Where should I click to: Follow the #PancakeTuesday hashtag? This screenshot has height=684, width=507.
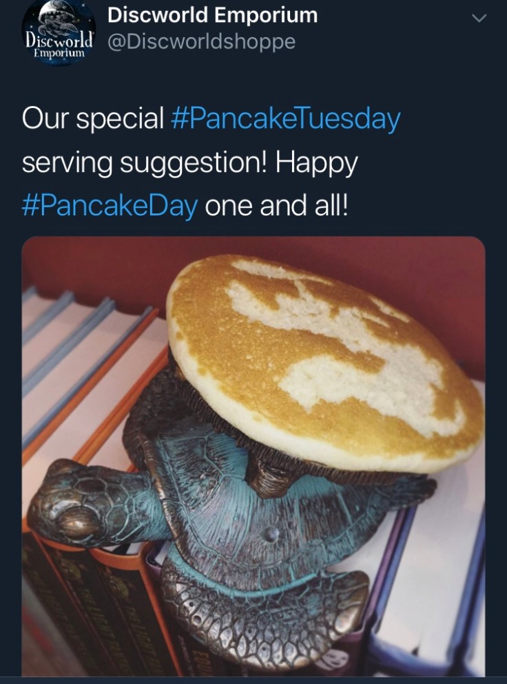click(285, 118)
